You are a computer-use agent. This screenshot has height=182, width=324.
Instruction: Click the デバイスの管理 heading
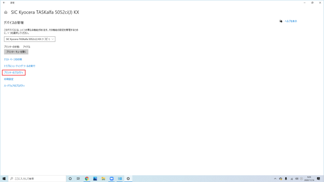(x=14, y=23)
